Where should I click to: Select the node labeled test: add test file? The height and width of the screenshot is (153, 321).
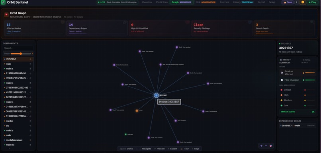click(160, 64)
